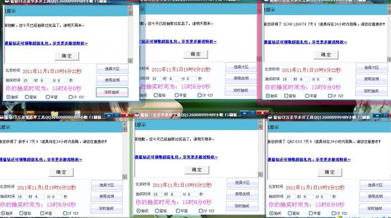Click 确定 under the 扳手 prize message
This screenshot has height=218, width=391.
pyautogui.click(x=61, y=172)
